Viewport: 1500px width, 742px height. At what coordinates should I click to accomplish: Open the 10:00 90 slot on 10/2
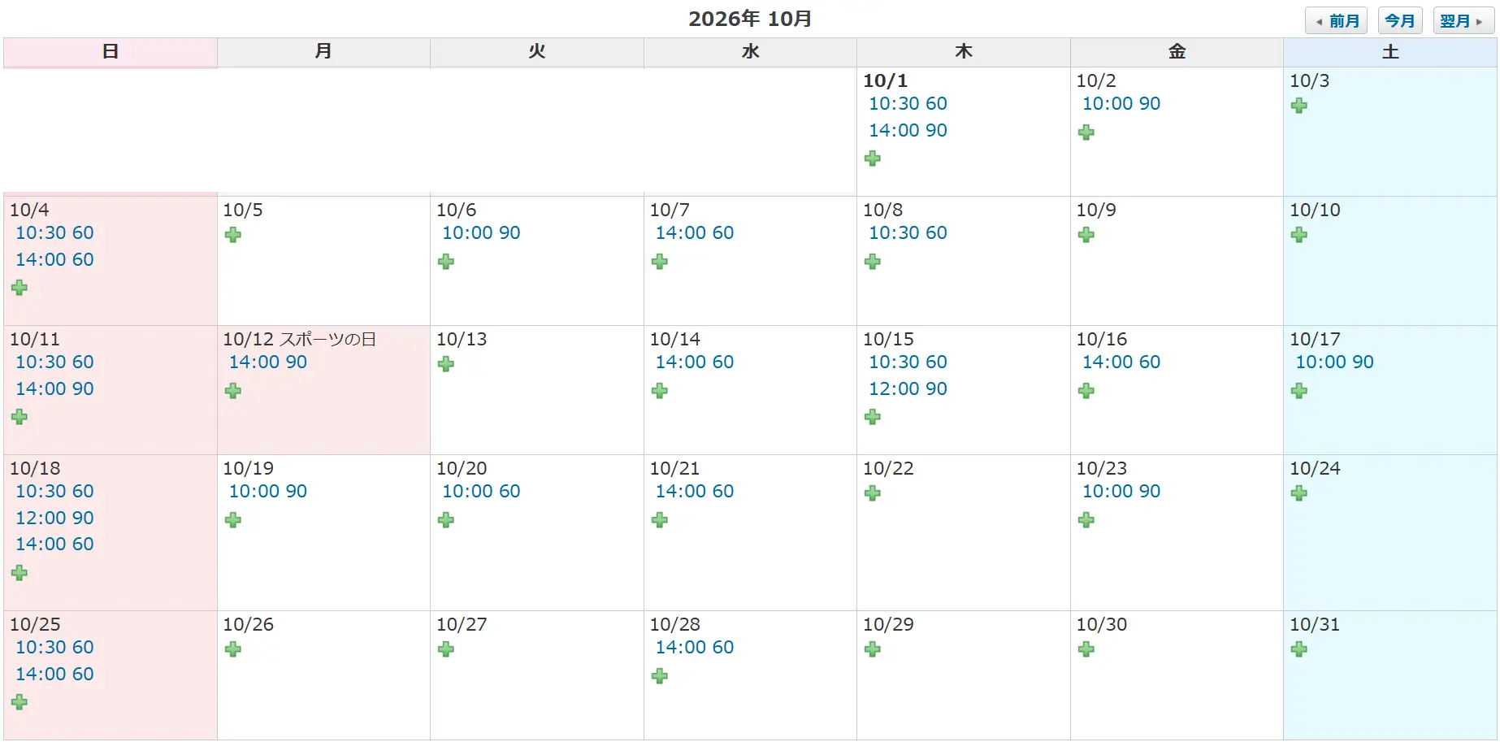tap(1121, 104)
